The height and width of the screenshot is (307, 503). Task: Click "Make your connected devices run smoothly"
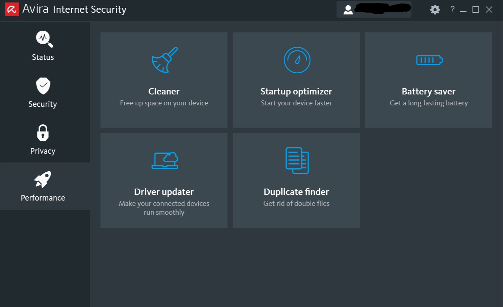pyautogui.click(x=164, y=208)
